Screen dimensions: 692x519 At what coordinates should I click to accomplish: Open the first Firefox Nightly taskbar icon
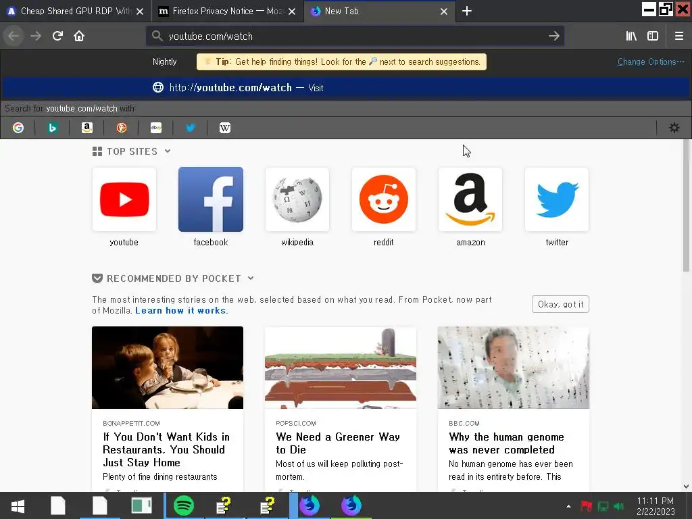310,505
